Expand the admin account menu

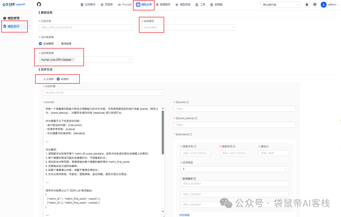[333, 4]
